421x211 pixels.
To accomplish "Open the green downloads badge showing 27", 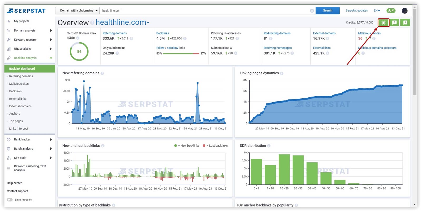I will tap(391, 11).
